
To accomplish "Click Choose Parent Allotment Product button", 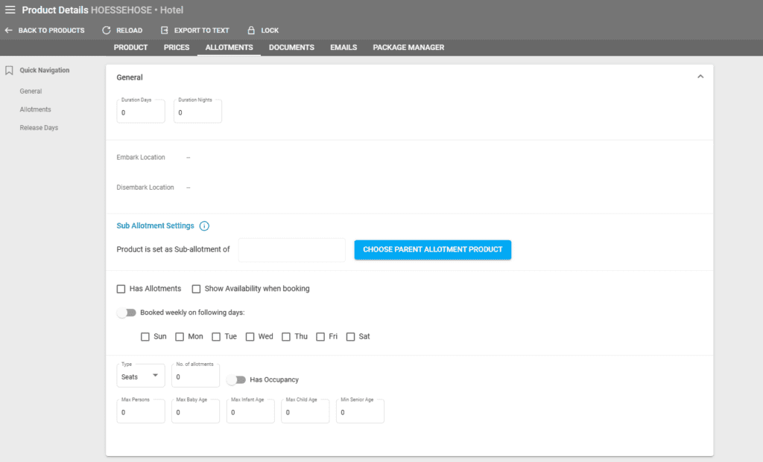I will point(432,250).
